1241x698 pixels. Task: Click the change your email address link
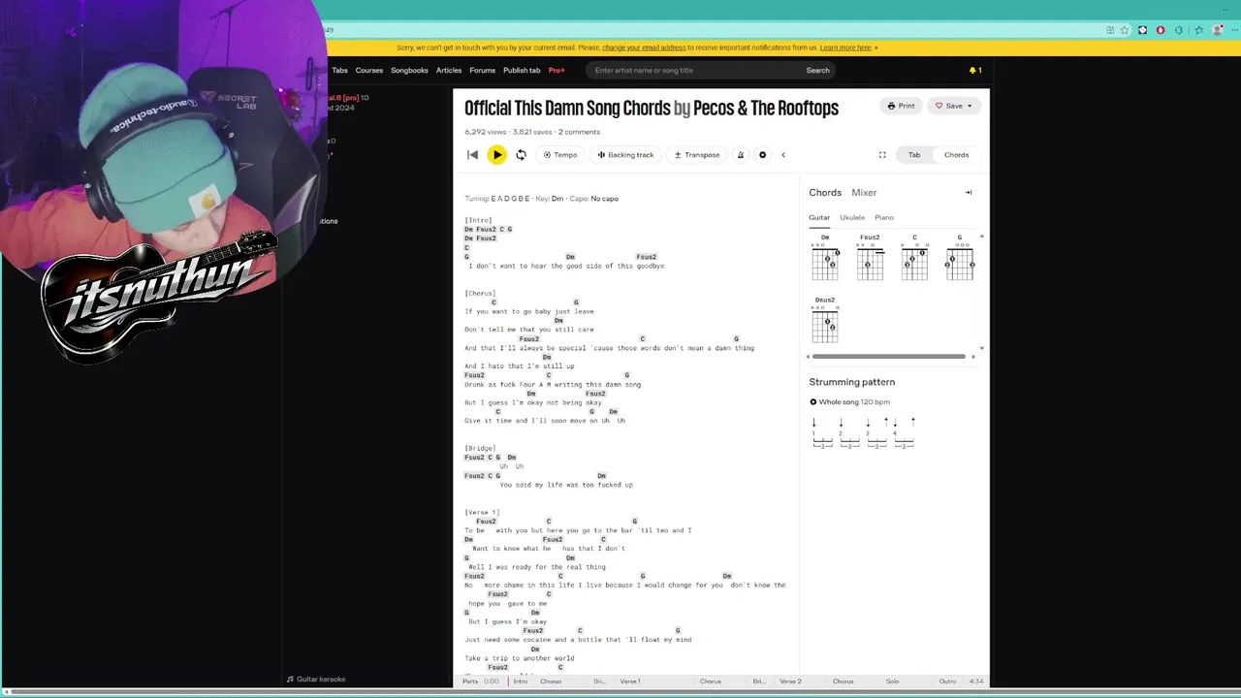pyautogui.click(x=644, y=48)
